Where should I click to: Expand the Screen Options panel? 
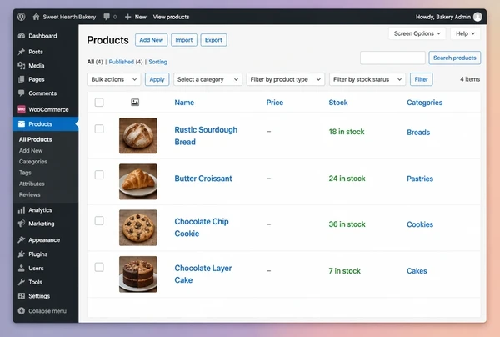click(417, 33)
